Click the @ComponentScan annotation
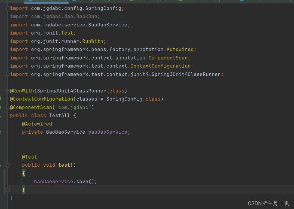294x209 pixels. tap(31, 107)
